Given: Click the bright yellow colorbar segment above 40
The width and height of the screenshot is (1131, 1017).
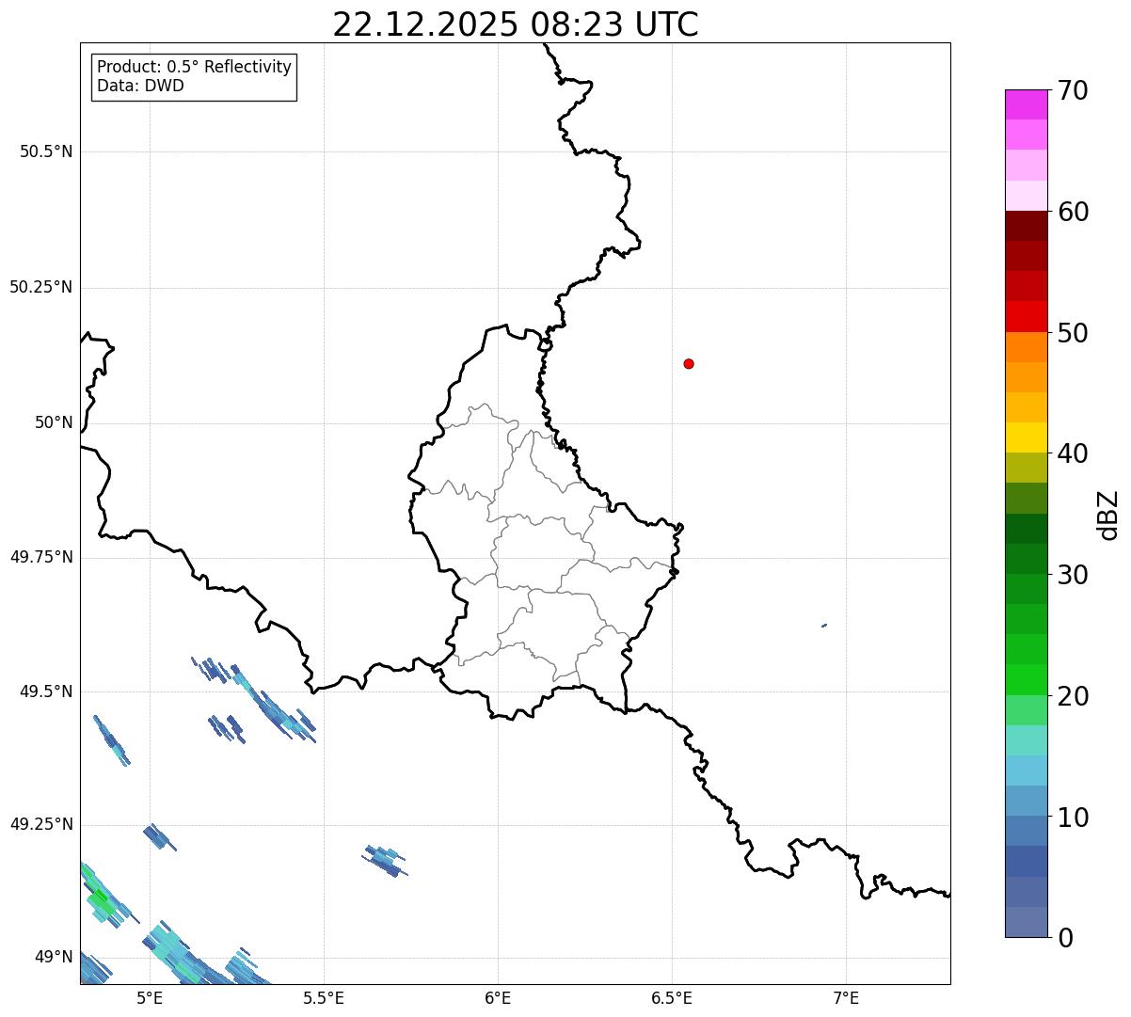Looking at the screenshot, I should [x=1026, y=437].
